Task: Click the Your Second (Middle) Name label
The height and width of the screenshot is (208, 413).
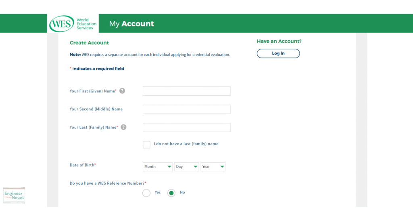Action: (96, 109)
